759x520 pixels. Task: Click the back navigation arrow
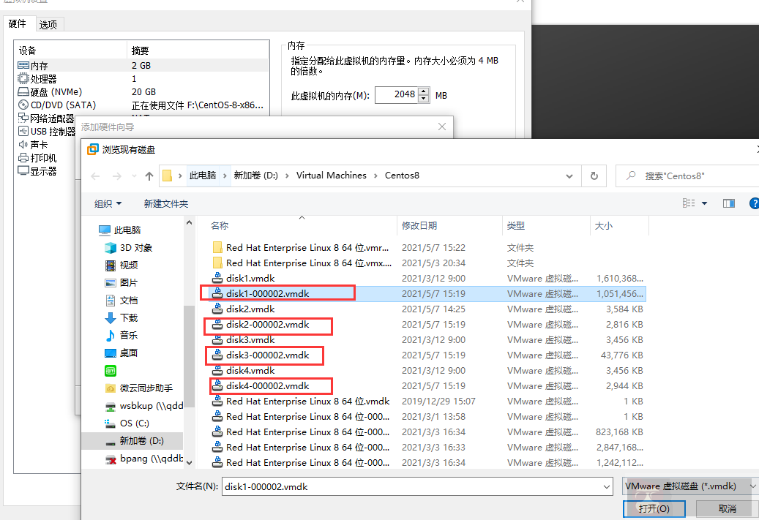coord(96,176)
